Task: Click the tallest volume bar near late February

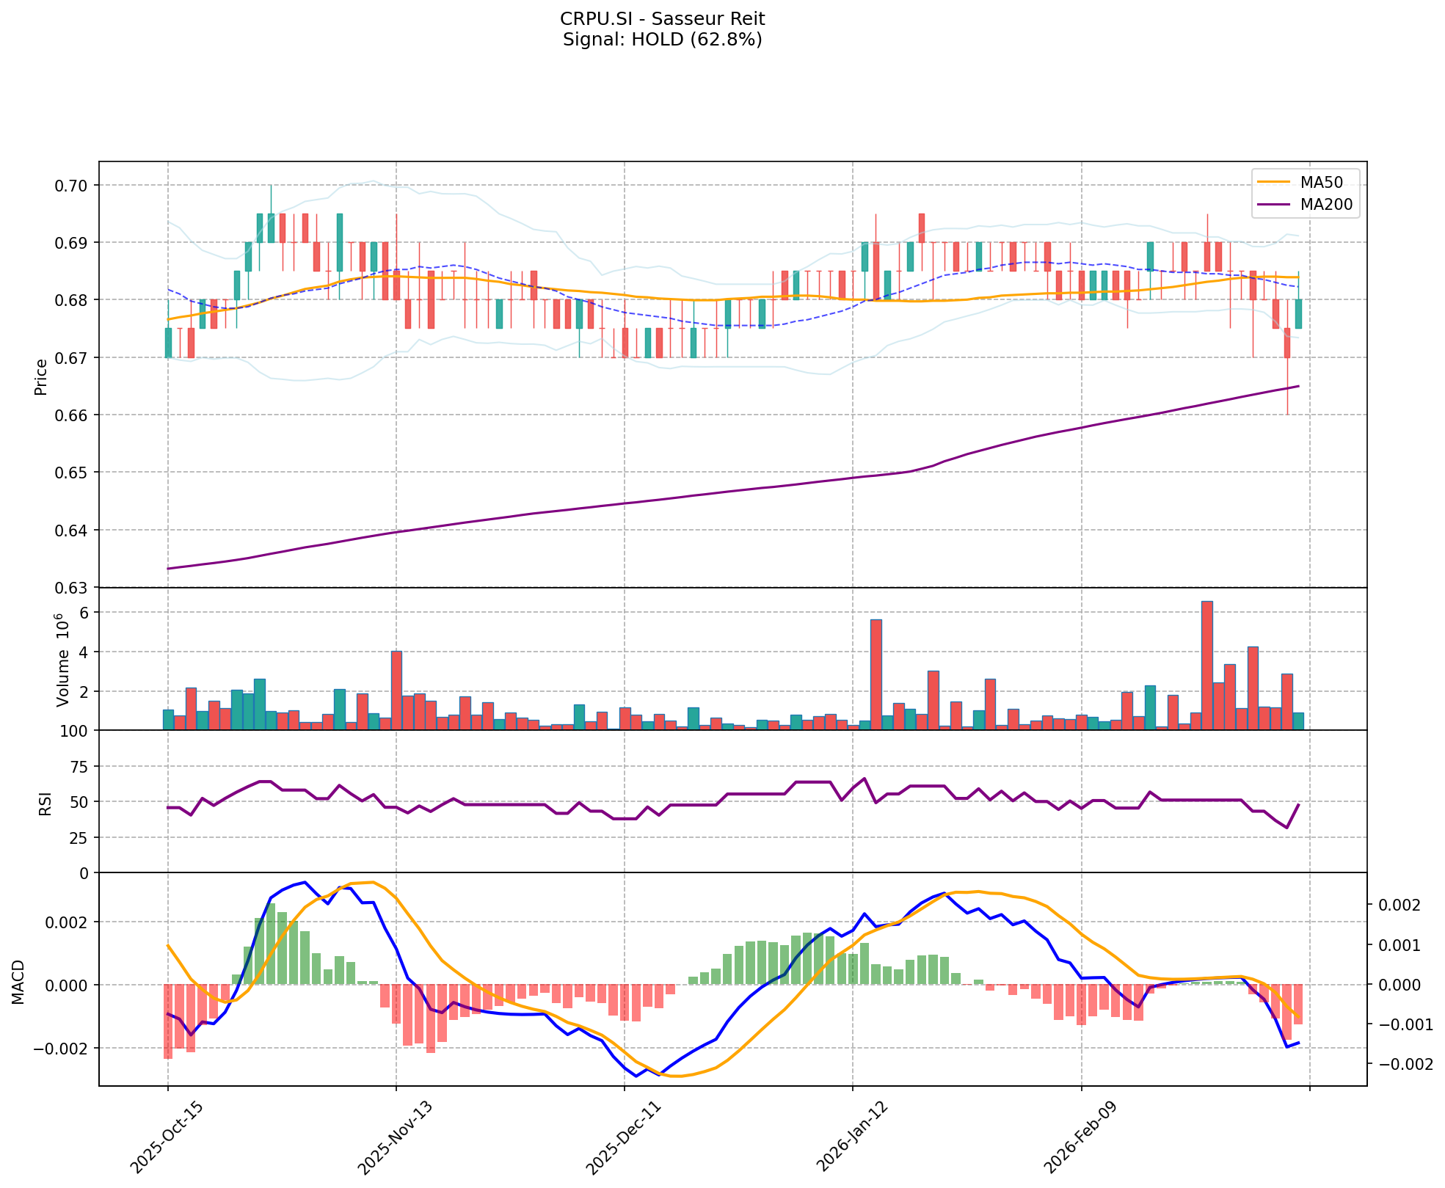Action: pos(1206,665)
